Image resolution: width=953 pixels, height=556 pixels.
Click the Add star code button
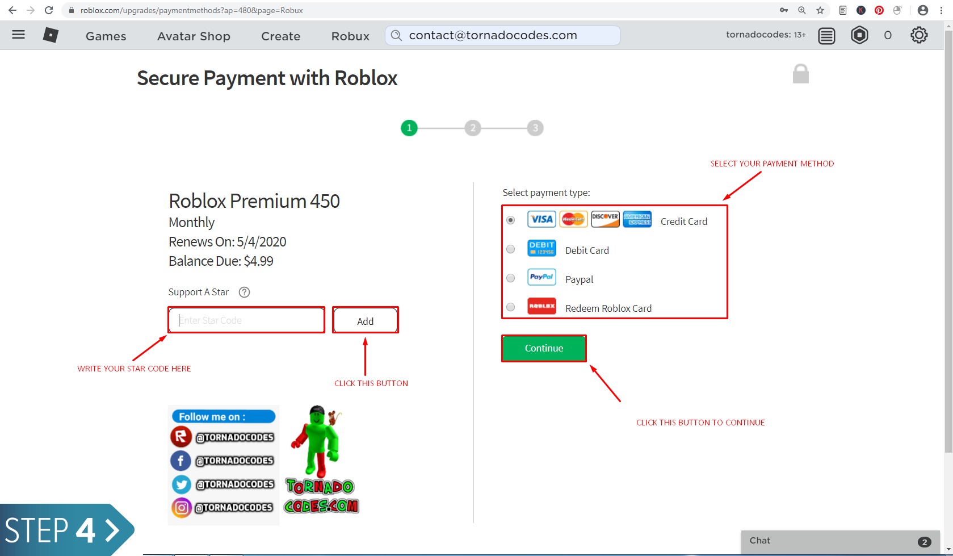point(366,321)
